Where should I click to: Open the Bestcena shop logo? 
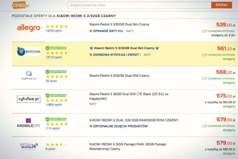pyautogui.click(x=29, y=51)
